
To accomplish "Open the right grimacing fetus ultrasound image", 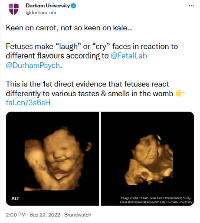I will click(147, 158).
